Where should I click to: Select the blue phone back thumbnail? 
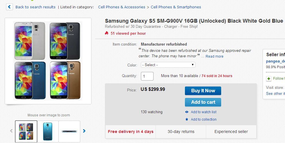(48, 131)
